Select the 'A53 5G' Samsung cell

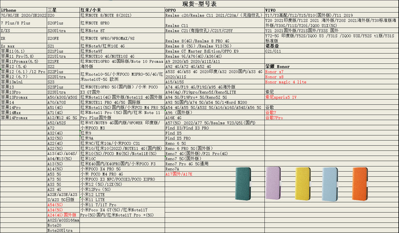coord(63,174)
